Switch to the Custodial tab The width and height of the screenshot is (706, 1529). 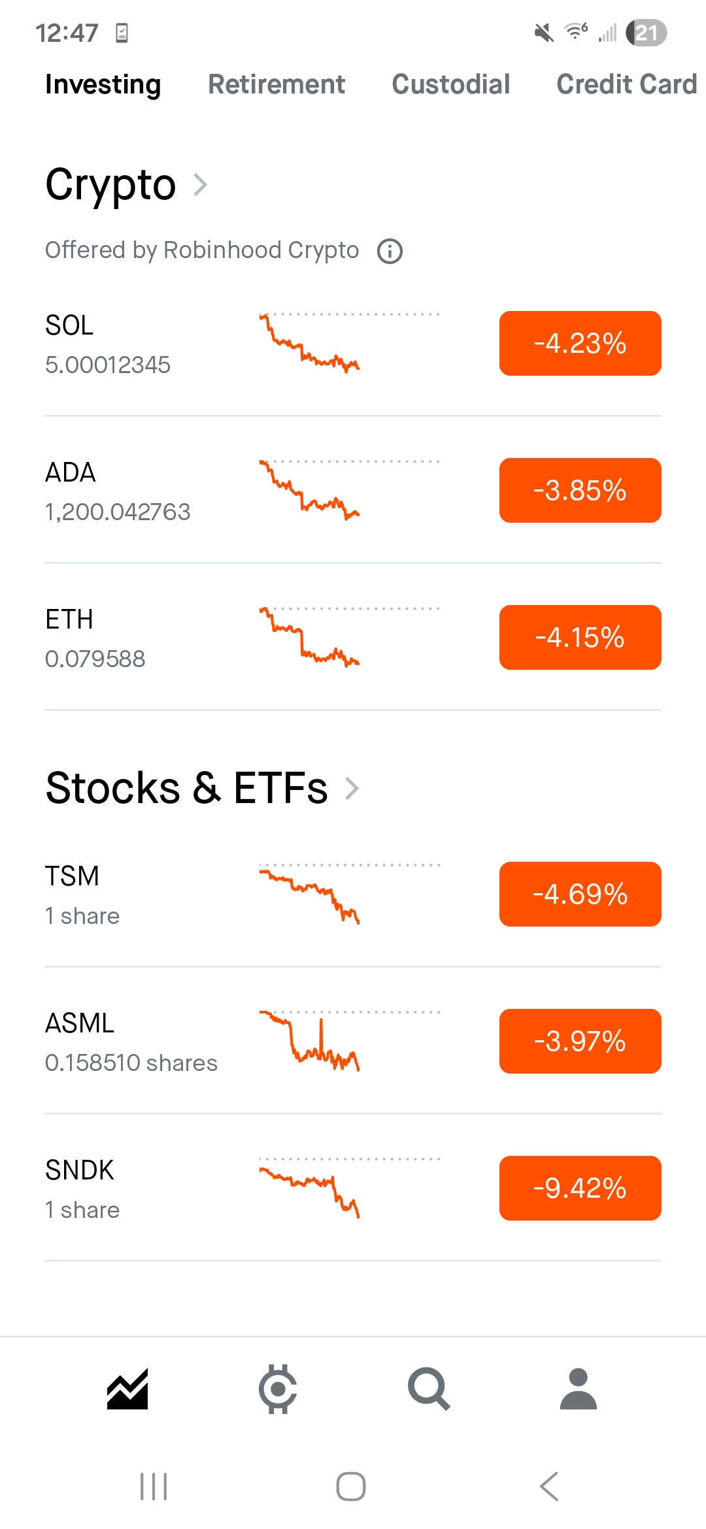click(x=451, y=84)
